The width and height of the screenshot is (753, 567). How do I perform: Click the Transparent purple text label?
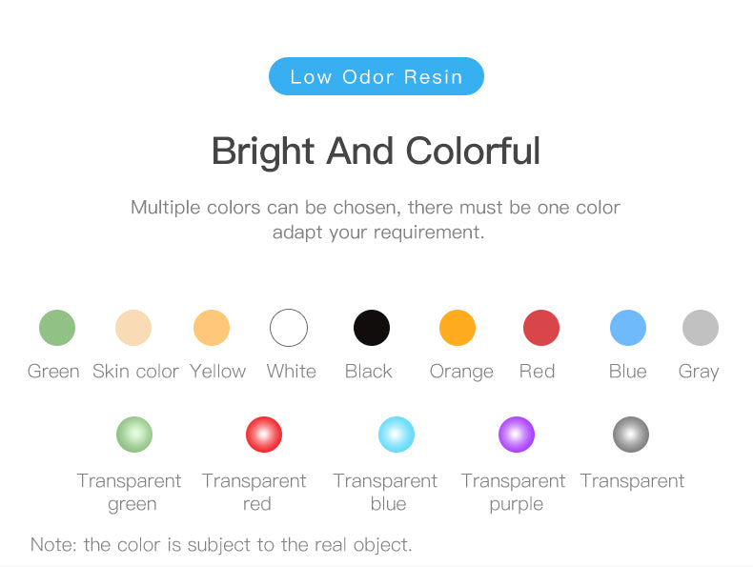[514, 492]
